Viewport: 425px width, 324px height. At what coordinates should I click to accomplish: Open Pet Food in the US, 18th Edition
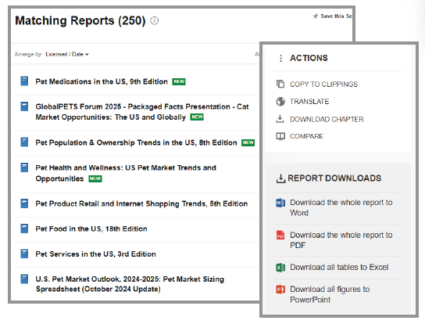point(91,229)
